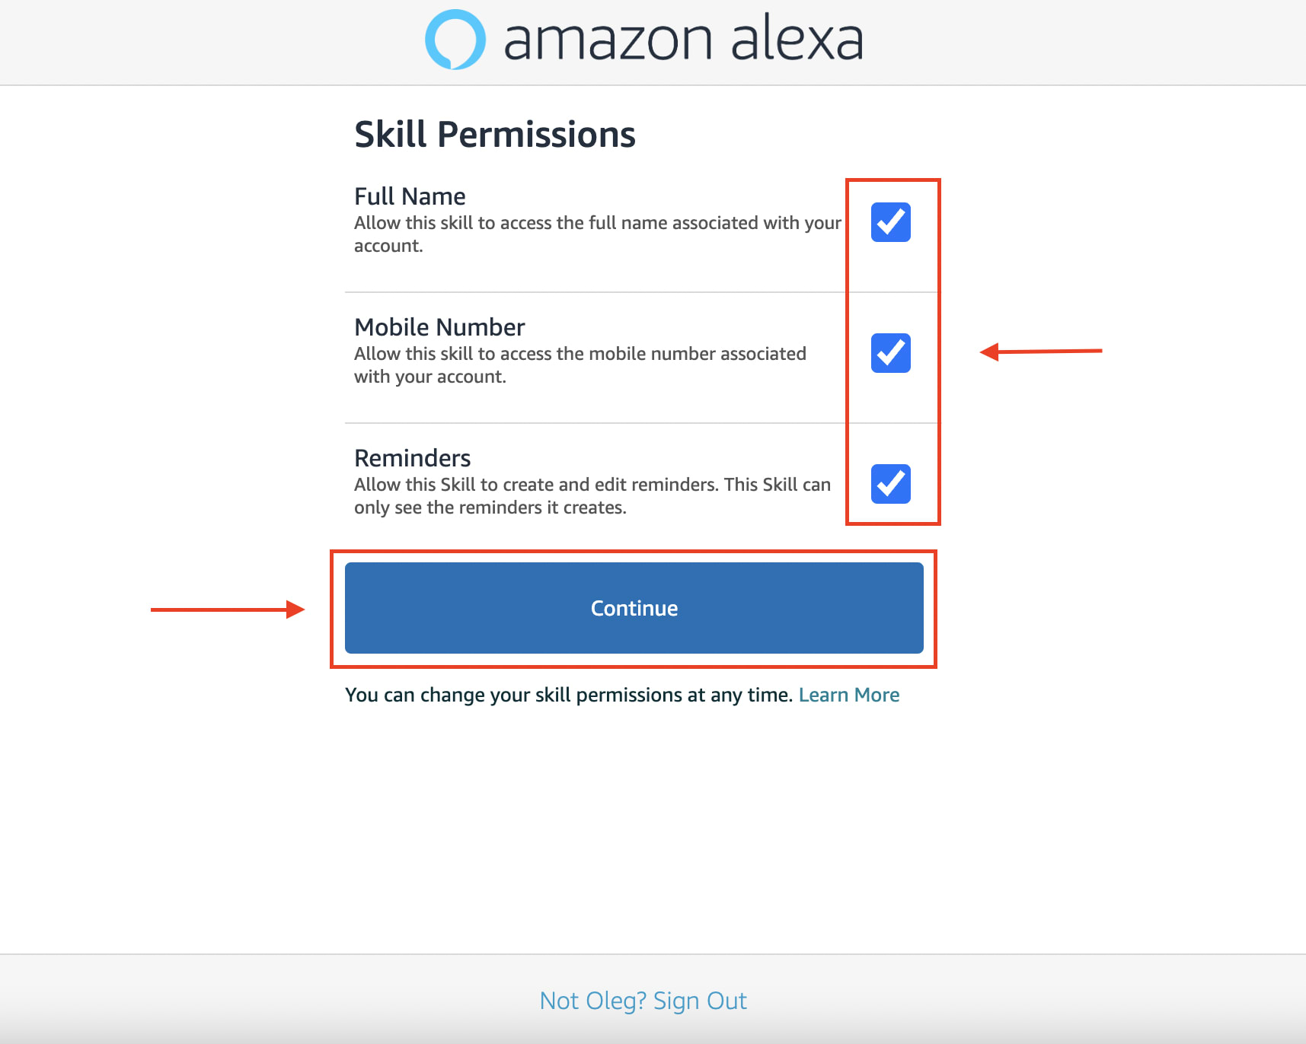Click the 'change your skill permissions' note

coord(569,695)
